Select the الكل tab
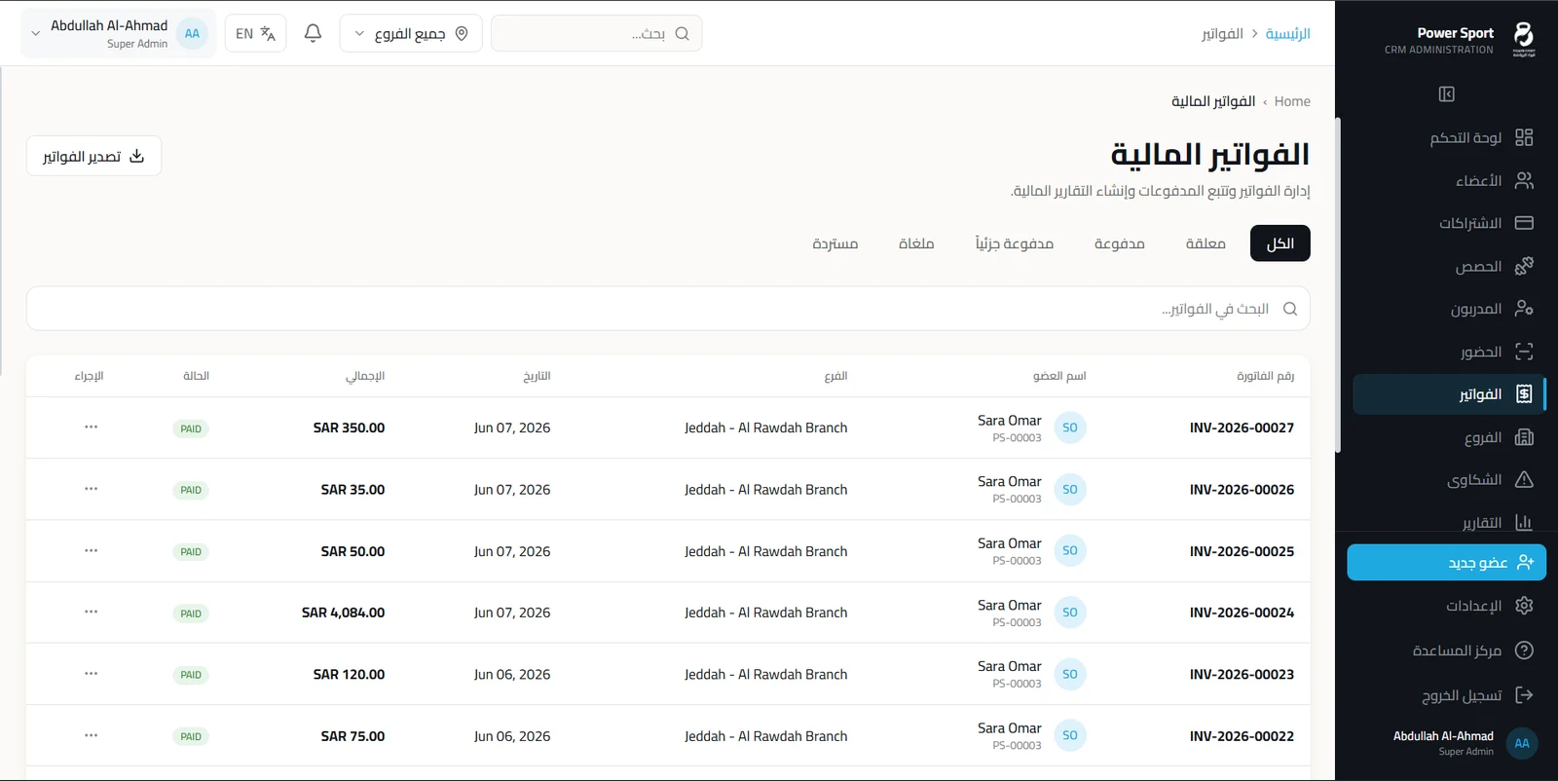 pyautogui.click(x=1280, y=243)
